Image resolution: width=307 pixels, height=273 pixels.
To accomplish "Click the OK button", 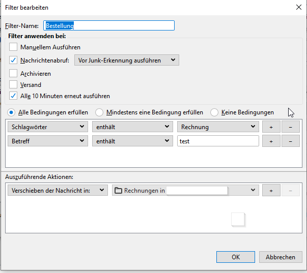I will click(235, 257).
